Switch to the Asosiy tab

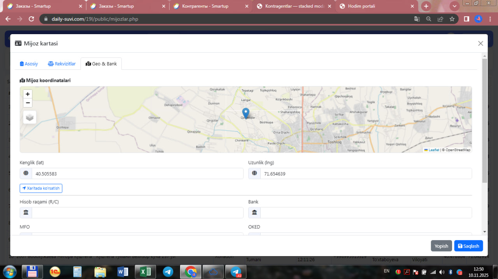(x=29, y=64)
